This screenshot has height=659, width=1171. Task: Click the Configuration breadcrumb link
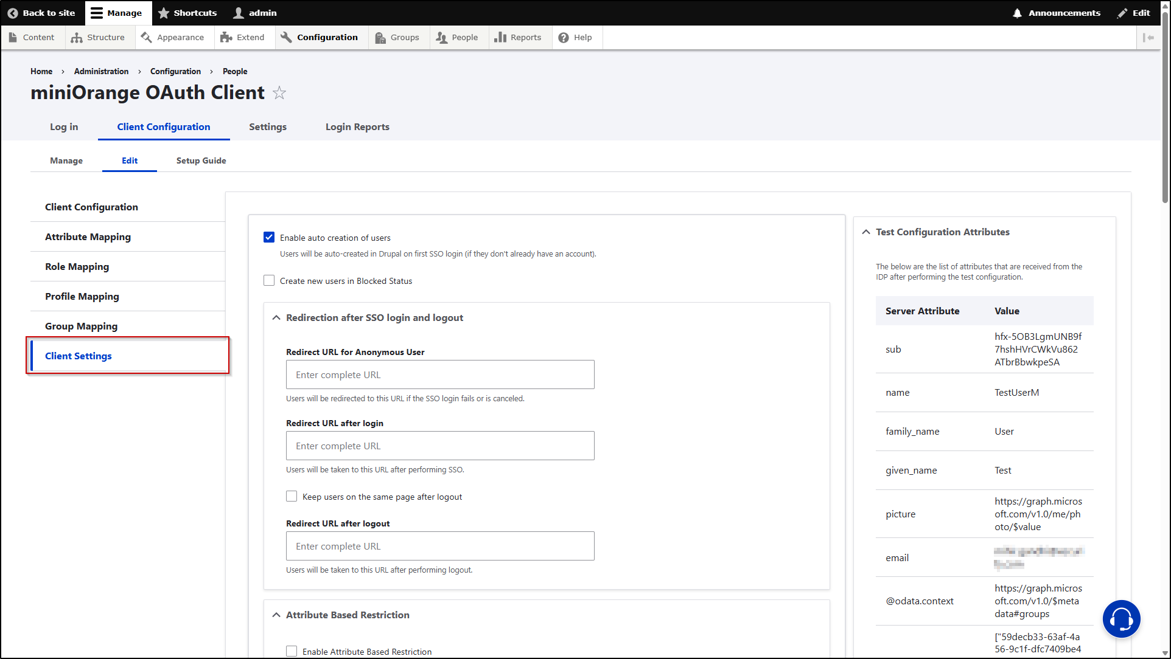pyautogui.click(x=175, y=71)
